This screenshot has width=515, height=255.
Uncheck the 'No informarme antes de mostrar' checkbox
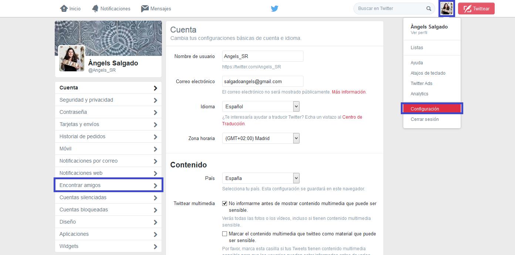[x=224, y=204]
